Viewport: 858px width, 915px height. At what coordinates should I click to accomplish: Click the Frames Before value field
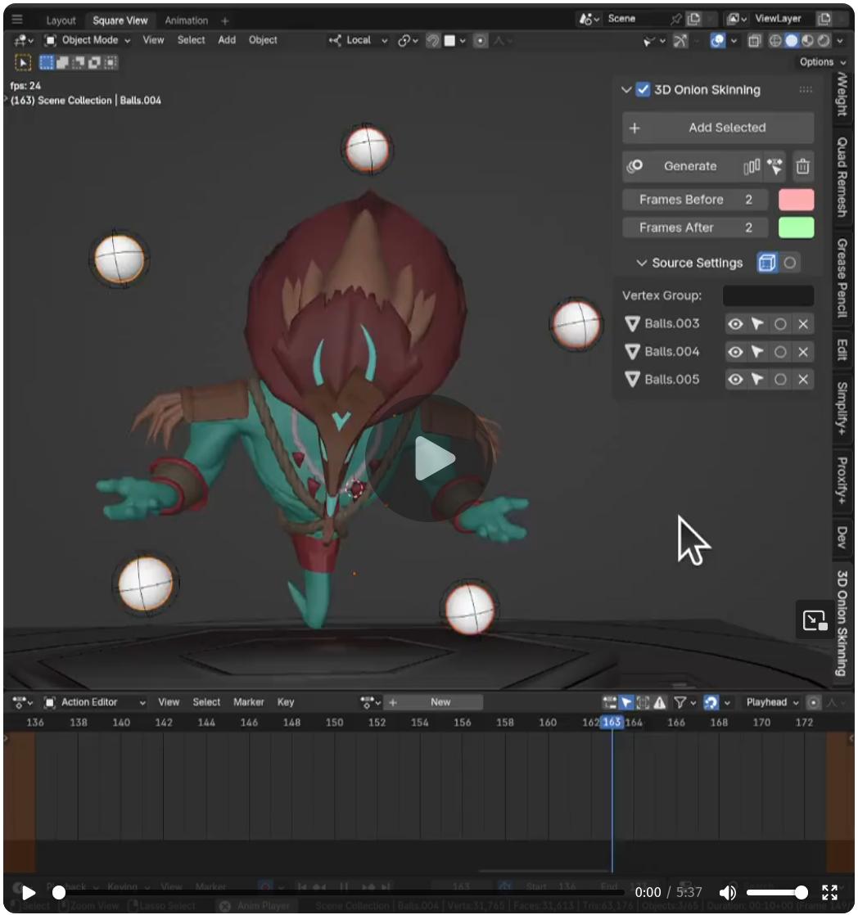pos(694,200)
